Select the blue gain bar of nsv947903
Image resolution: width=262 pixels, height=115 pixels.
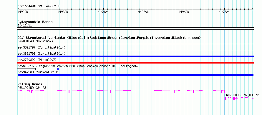[135, 75]
